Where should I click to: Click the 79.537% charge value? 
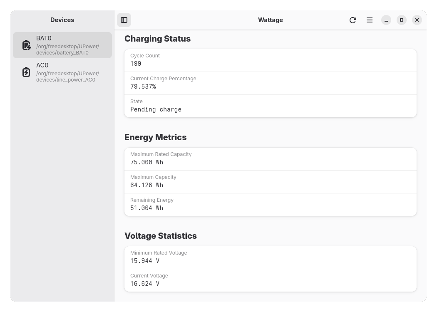(x=143, y=87)
